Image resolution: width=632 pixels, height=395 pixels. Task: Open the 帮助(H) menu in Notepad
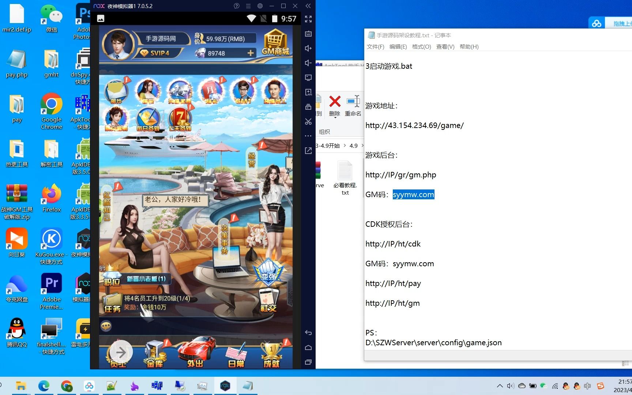(469, 46)
